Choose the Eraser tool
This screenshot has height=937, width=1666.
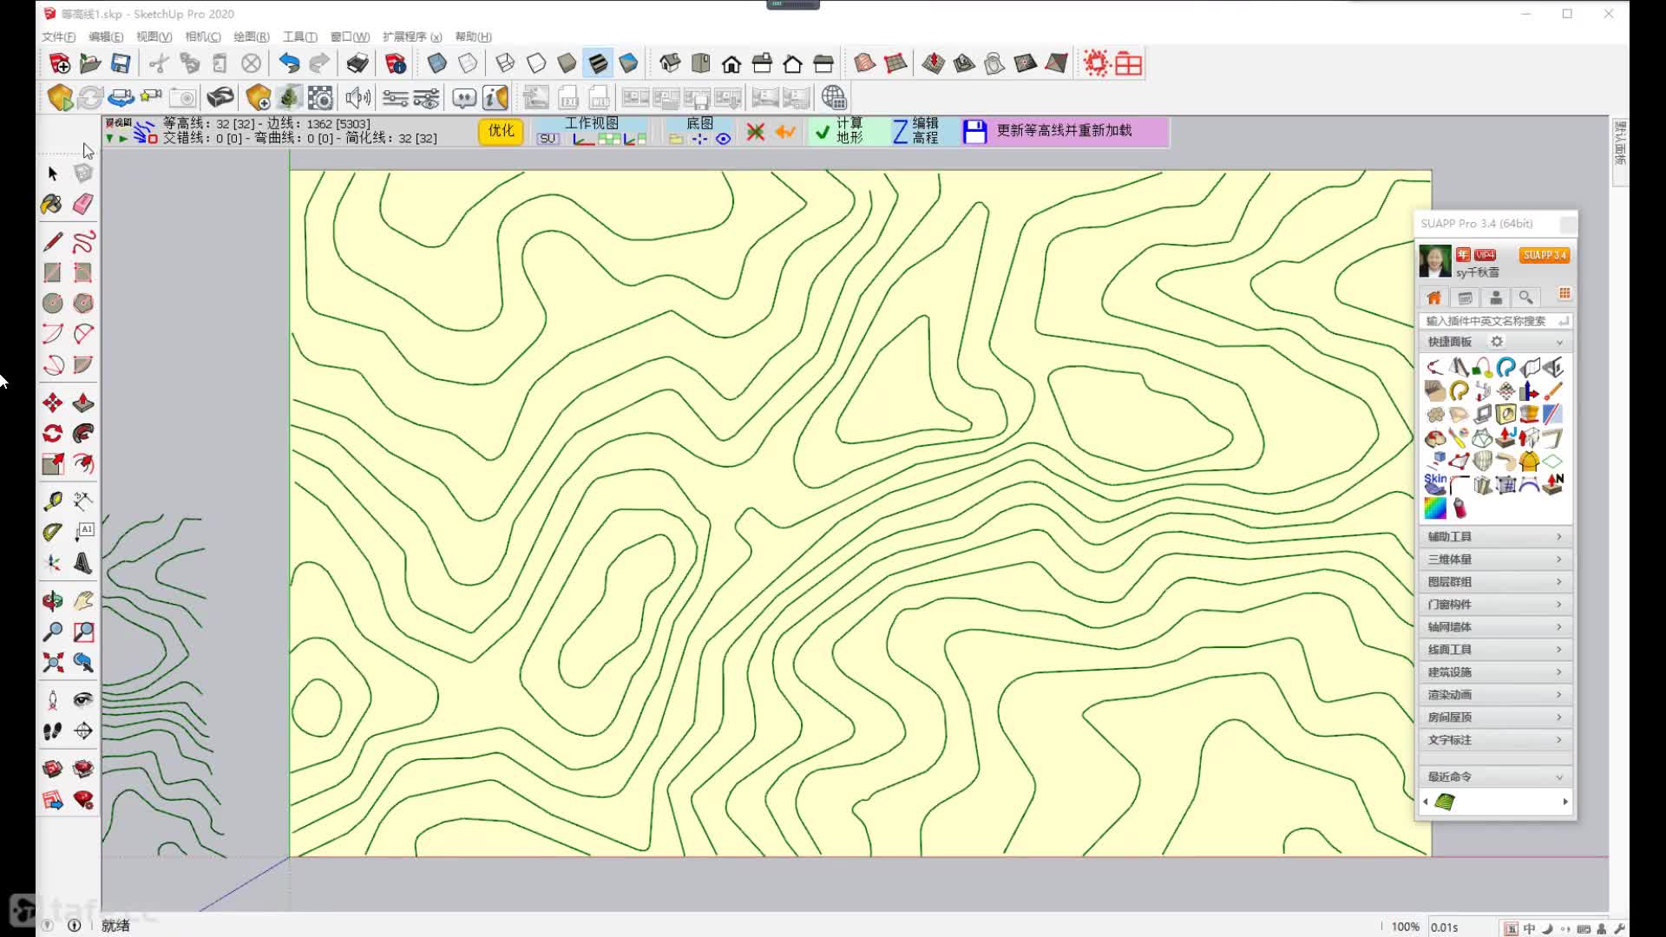click(x=83, y=204)
